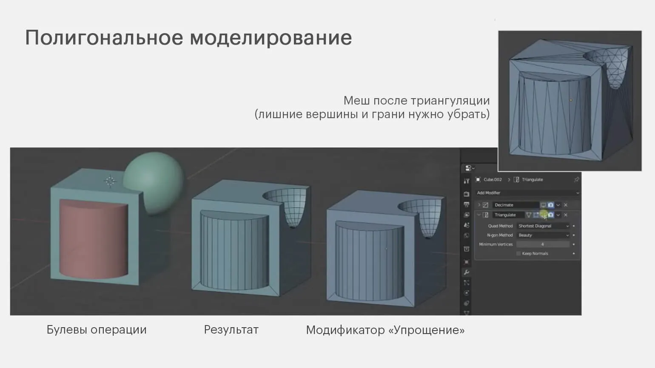The height and width of the screenshot is (368, 655).
Task: Open Quad Method Shortest Diagonal dropdown
Action: coord(543,226)
